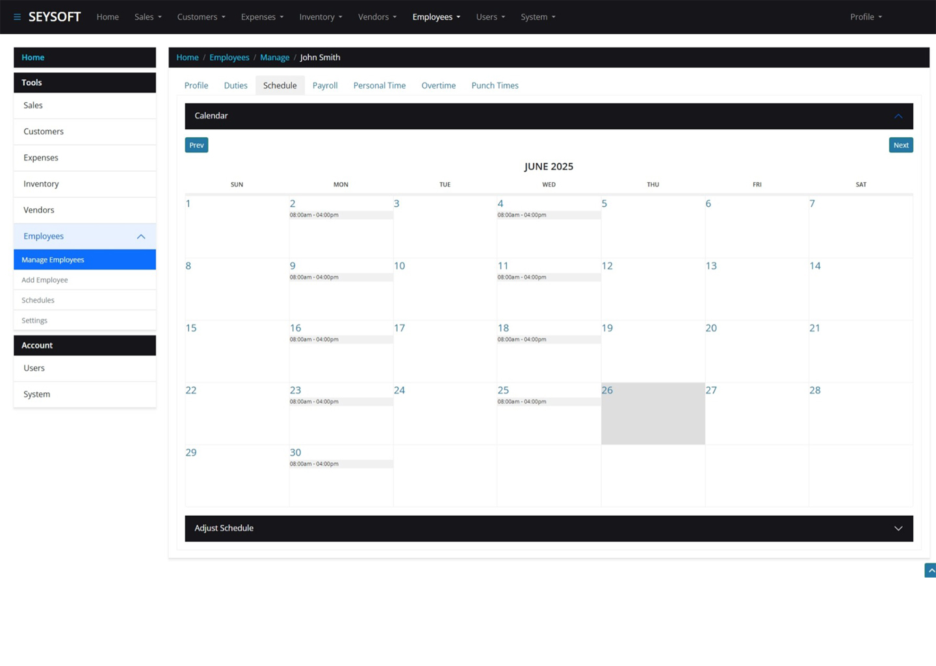The height and width of the screenshot is (666, 936).
Task: Expand the Inventory dropdown in navbar
Action: pos(320,17)
